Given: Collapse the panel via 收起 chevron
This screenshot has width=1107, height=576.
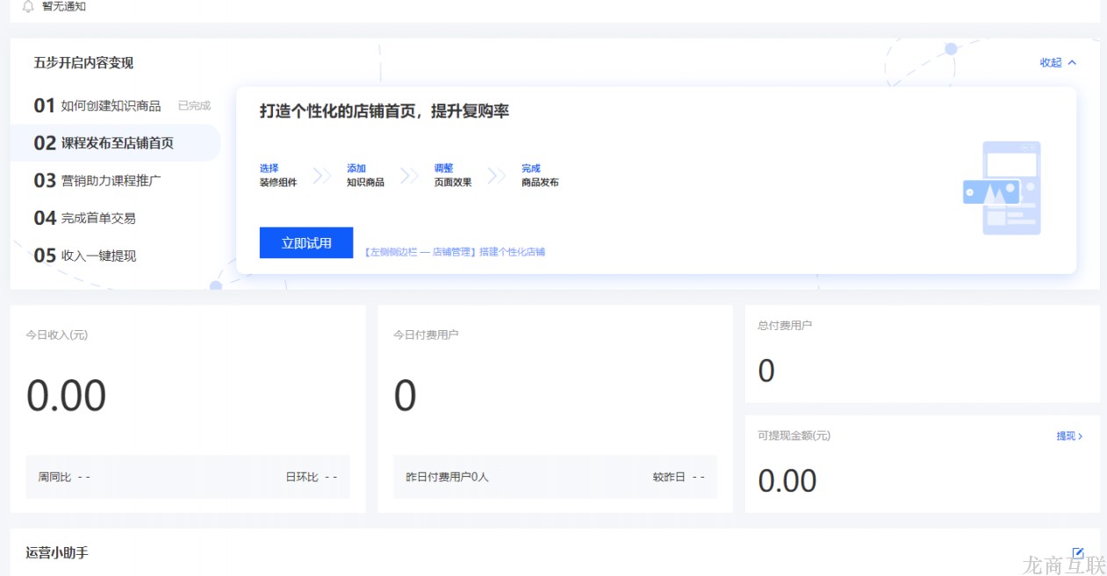Looking at the screenshot, I should coord(1058,62).
